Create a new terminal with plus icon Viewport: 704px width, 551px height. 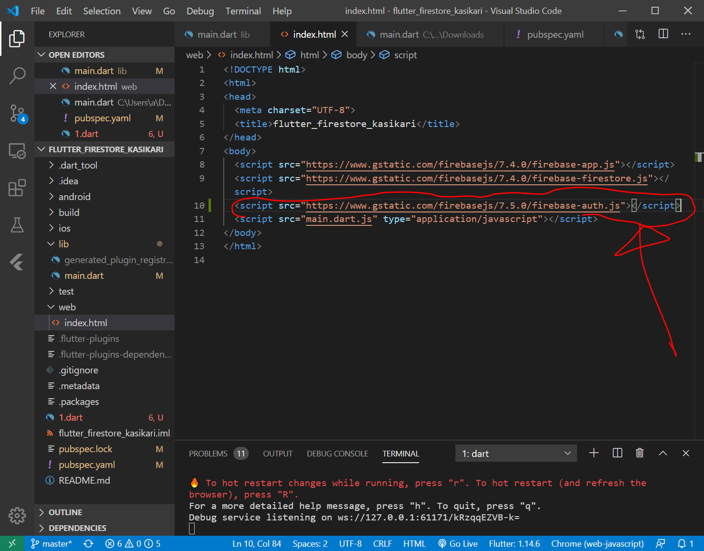pyautogui.click(x=594, y=453)
